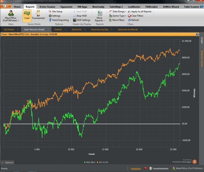Open the Settings gear option
This screenshot has width=204, height=172.
coord(54,16)
